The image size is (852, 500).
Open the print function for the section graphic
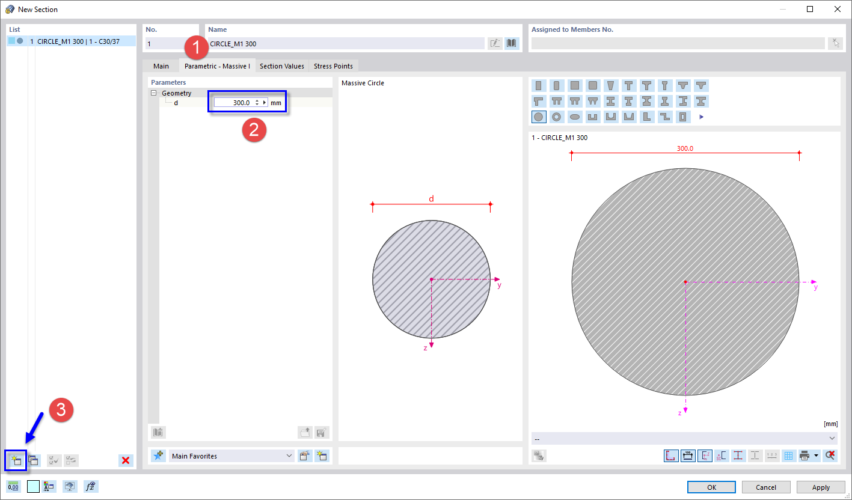(x=805, y=456)
